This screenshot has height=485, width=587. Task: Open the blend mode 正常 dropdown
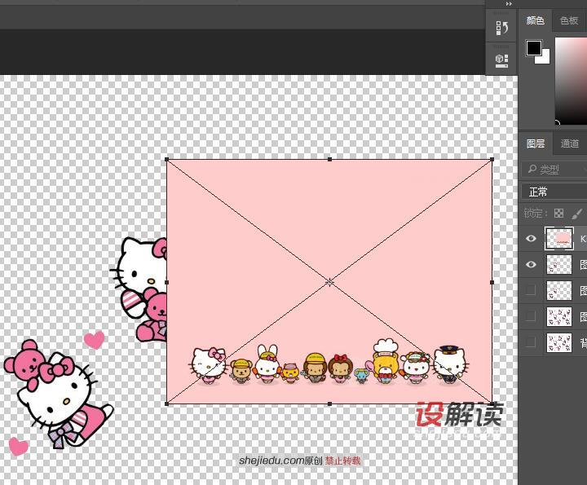[x=554, y=192]
